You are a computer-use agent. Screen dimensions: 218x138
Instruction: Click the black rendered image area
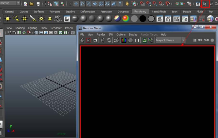click(147, 92)
